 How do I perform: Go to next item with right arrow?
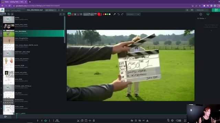(64, 14)
